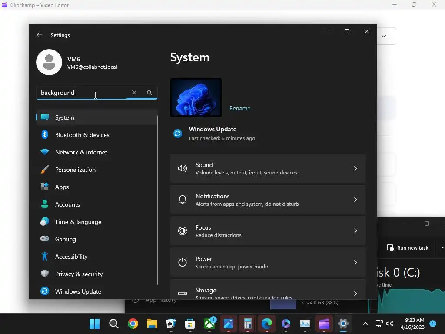Expand Sound with its chevron arrow
The width and height of the screenshot is (445, 334).
coord(355,168)
